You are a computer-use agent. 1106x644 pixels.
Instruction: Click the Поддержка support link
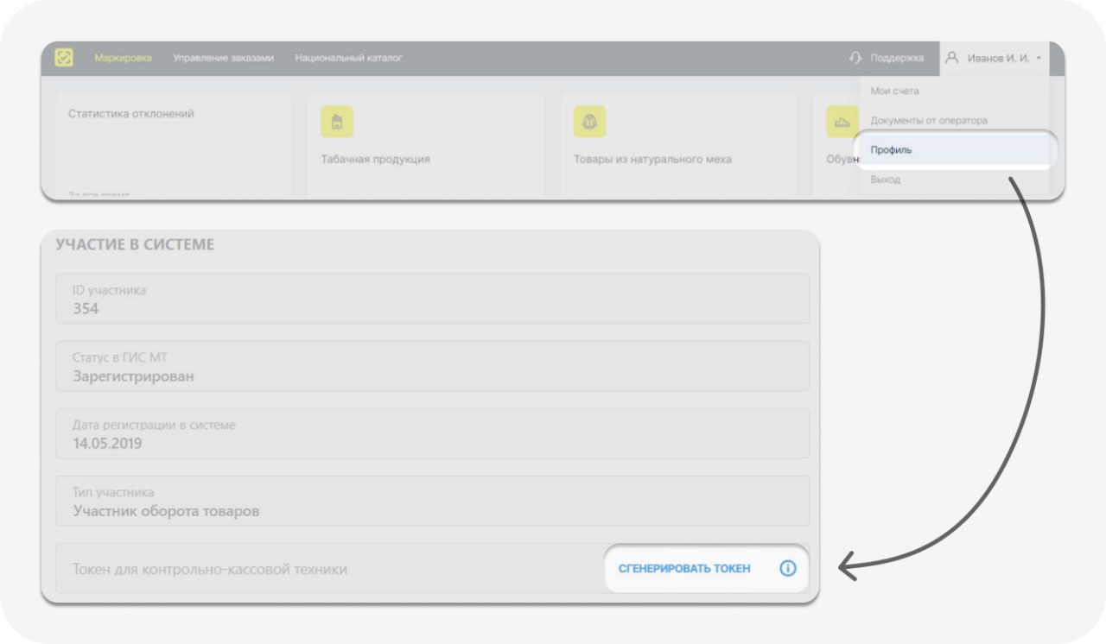[x=896, y=58]
